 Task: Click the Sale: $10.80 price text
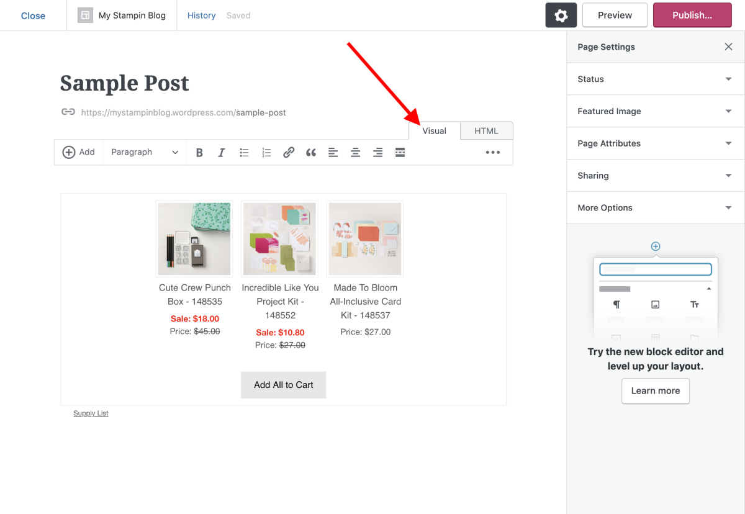pyautogui.click(x=280, y=333)
